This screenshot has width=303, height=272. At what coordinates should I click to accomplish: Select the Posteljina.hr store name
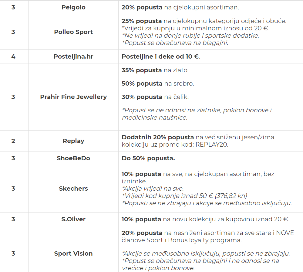tap(73, 56)
